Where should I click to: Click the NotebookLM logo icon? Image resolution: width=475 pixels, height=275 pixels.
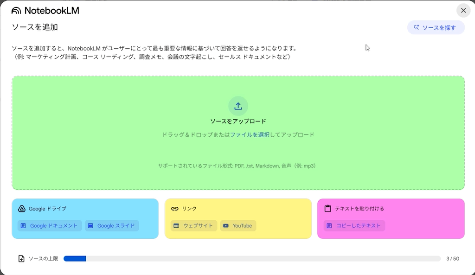16,11
